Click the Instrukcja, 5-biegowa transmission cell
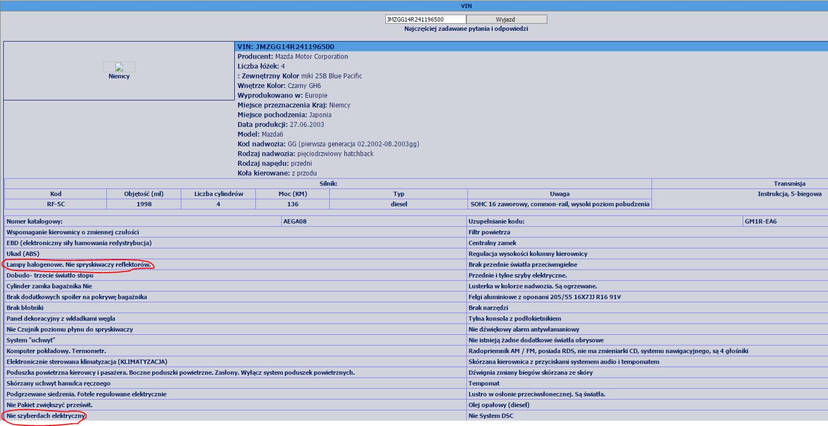Image resolution: width=828 pixels, height=426 pixels. (789, 194)
